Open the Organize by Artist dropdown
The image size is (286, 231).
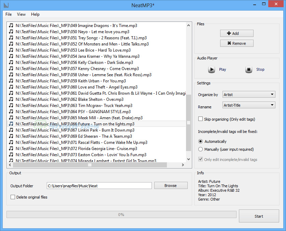(249, 94)
